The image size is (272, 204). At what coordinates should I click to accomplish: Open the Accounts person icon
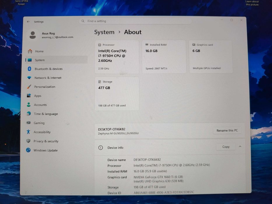click(29, 105)
